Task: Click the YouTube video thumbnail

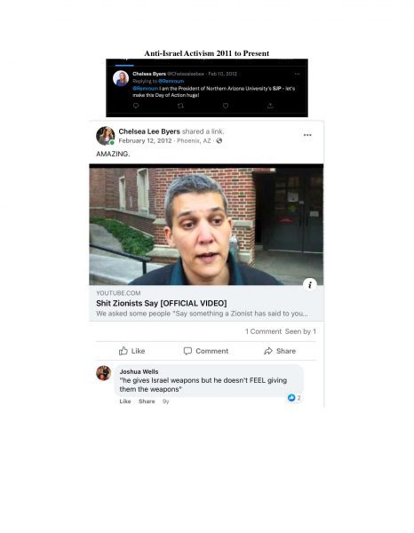Action: 206,225
